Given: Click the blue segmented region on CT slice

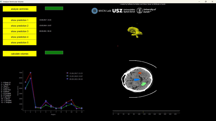Looking at the screenshot, I should point(137,79).
